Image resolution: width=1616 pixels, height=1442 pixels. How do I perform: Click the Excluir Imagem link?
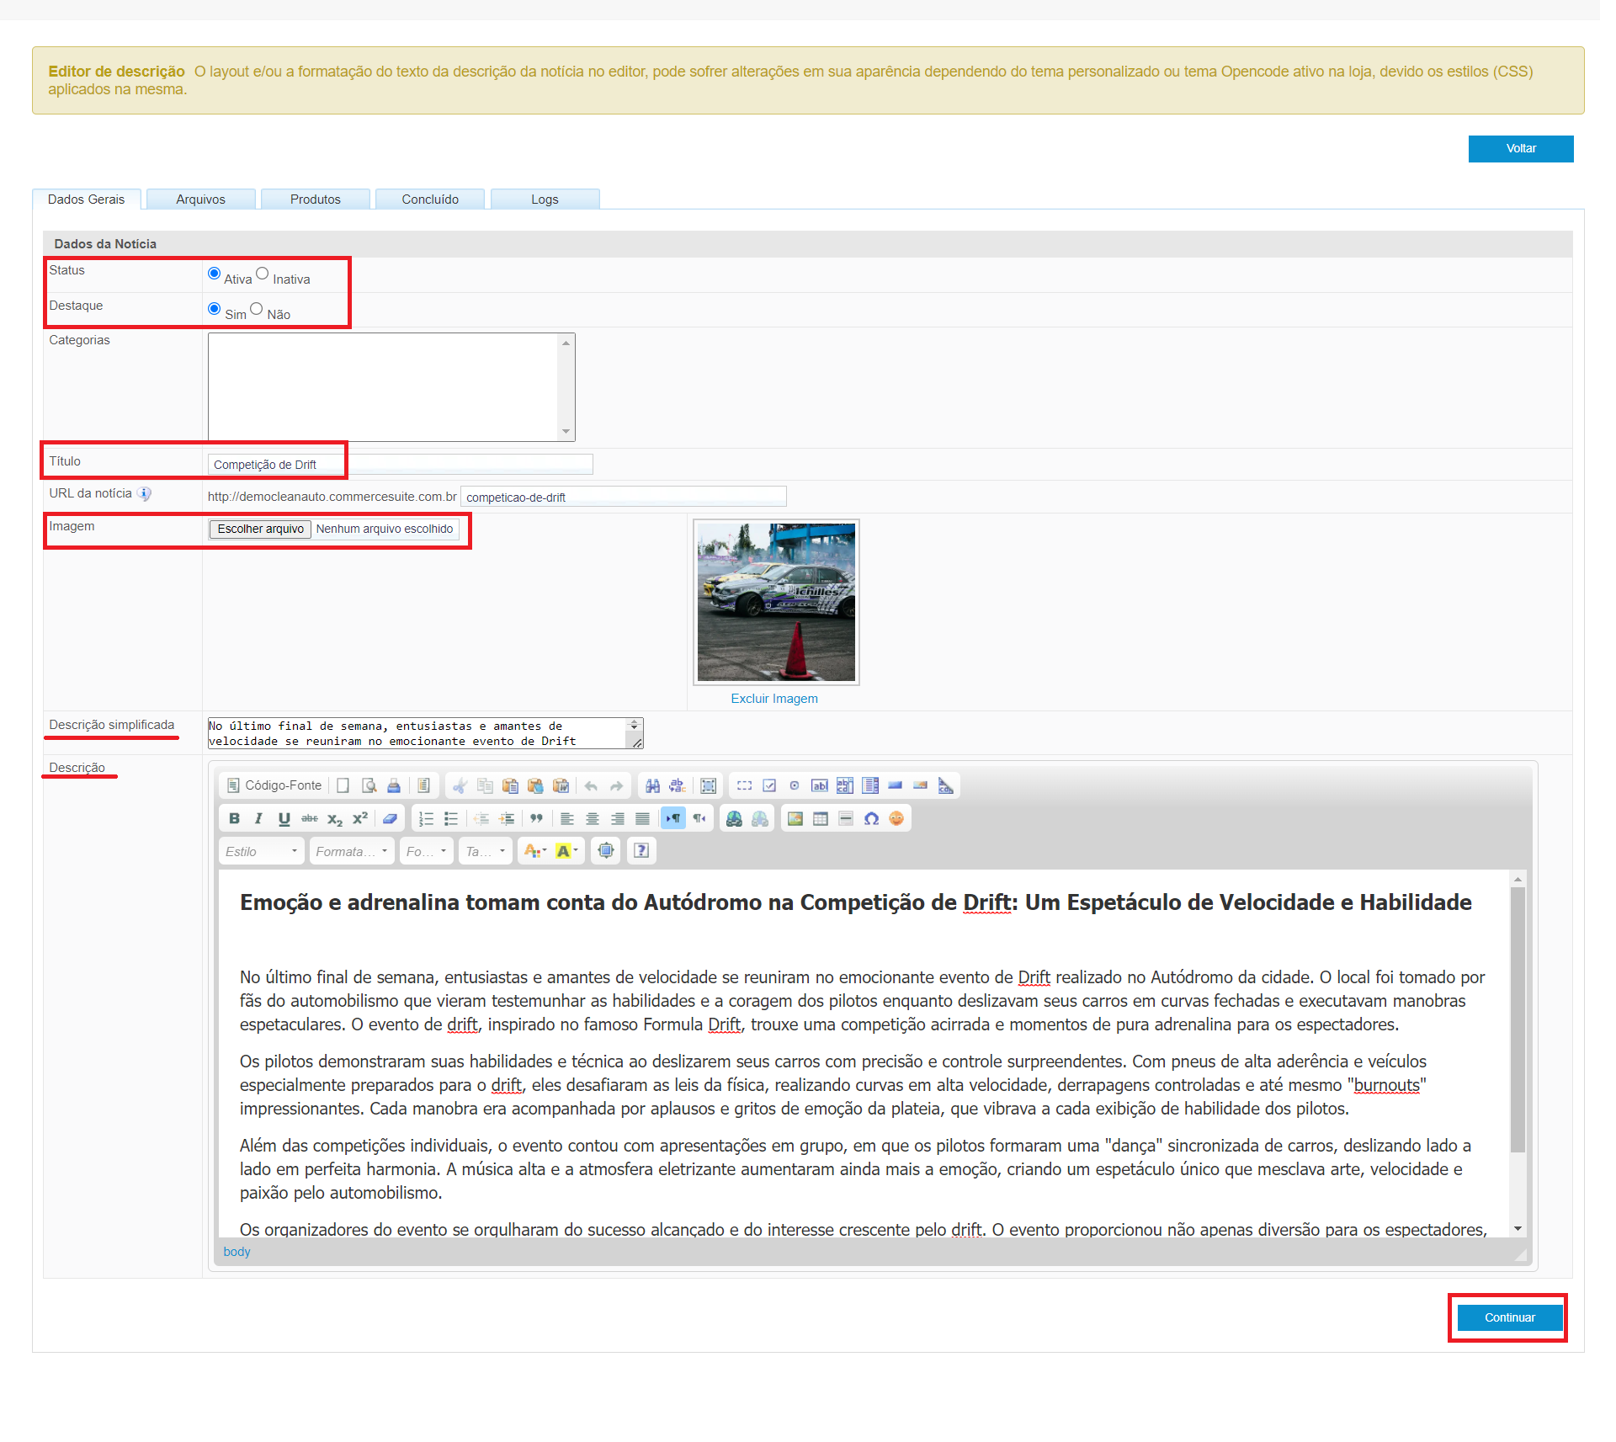tap(773, 699)
